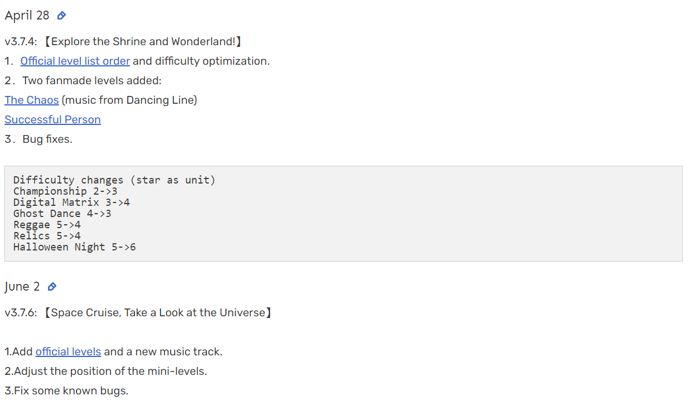Open The Chaos level link
This screenshot has width=694, height=410.
tap(31, 100)
